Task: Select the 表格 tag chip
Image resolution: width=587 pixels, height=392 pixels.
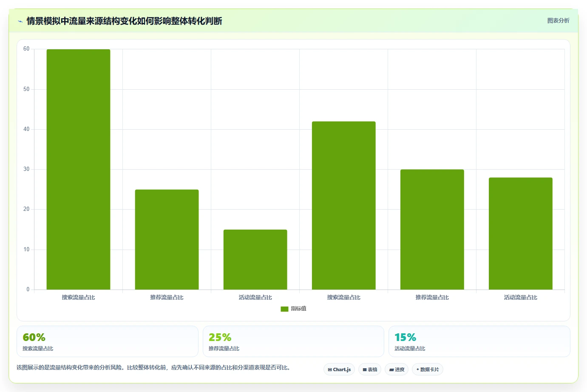Action: point(370,369)
